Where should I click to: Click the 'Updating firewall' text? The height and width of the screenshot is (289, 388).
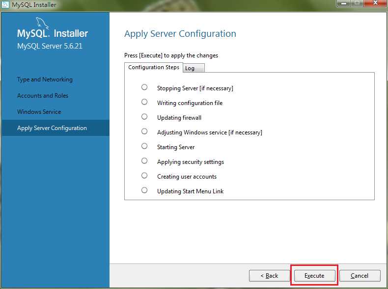coord(179,118)
